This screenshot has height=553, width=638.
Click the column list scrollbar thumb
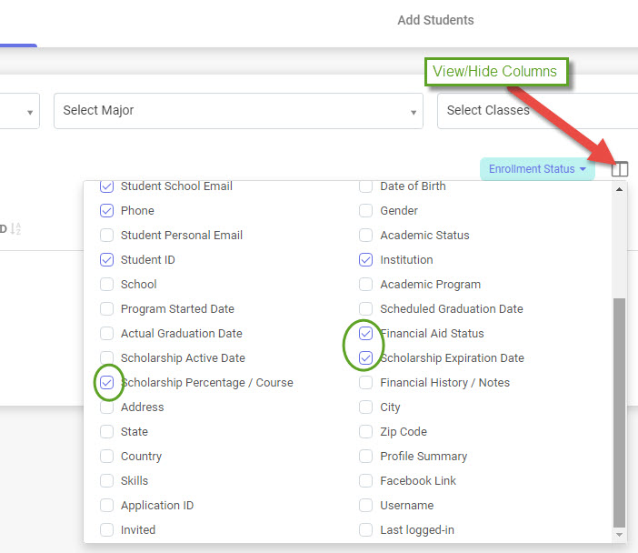click(x=620, y=409)
